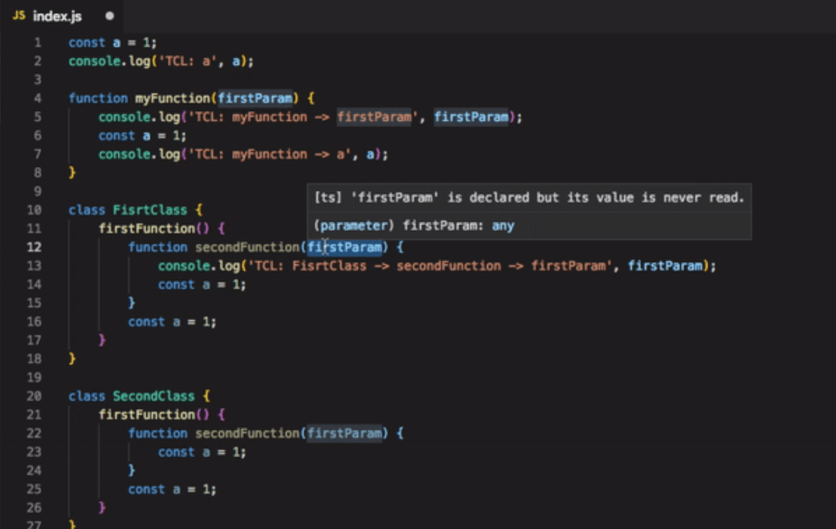Select the const a declaration on line 6
The width and height of the screenshot is (836, 529).
point(142,135)
